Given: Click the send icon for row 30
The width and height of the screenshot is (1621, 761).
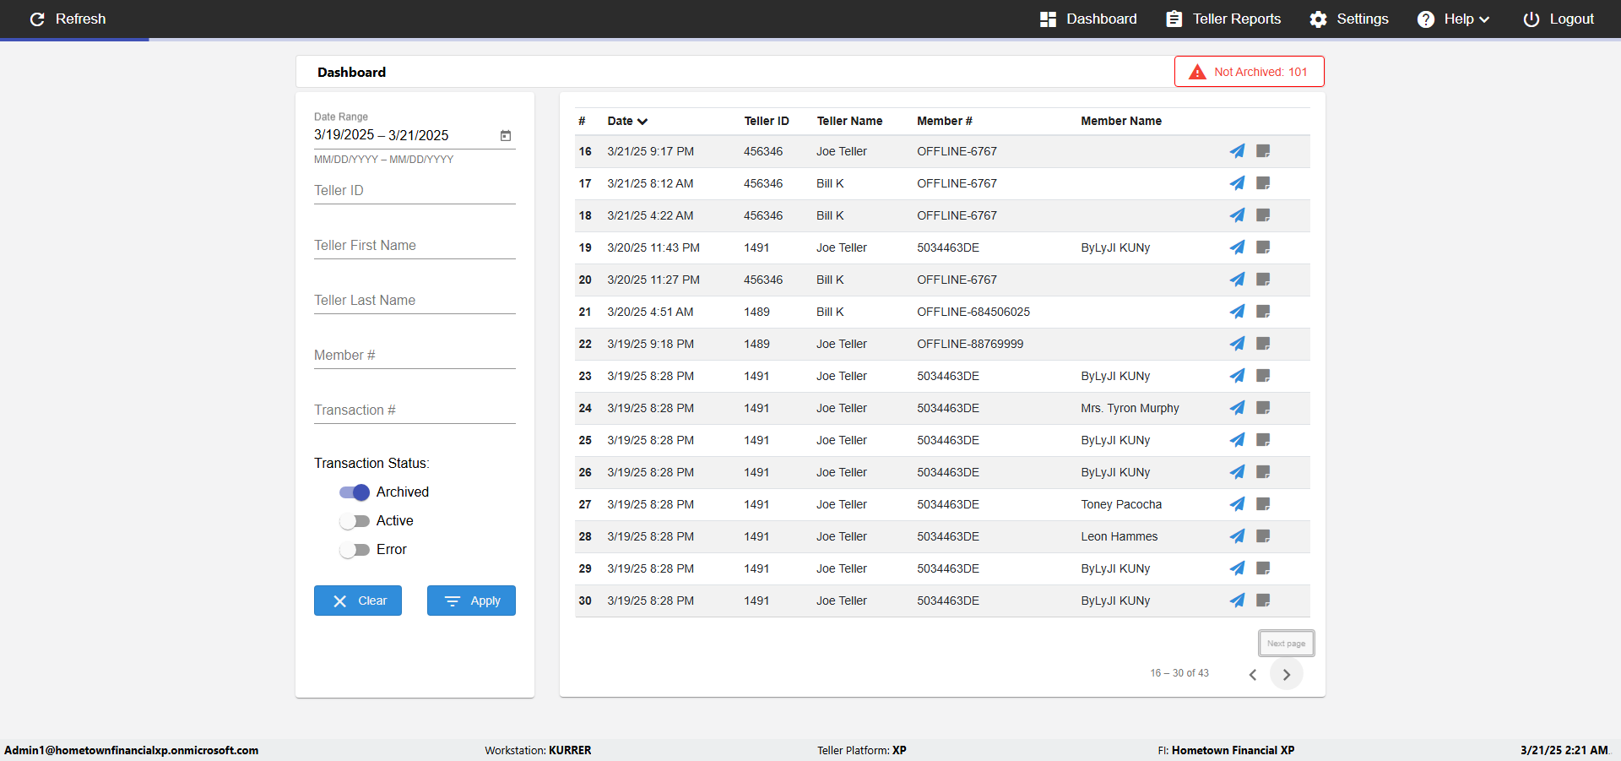Looking at the screenshot, I should (x=1237, y=601).
